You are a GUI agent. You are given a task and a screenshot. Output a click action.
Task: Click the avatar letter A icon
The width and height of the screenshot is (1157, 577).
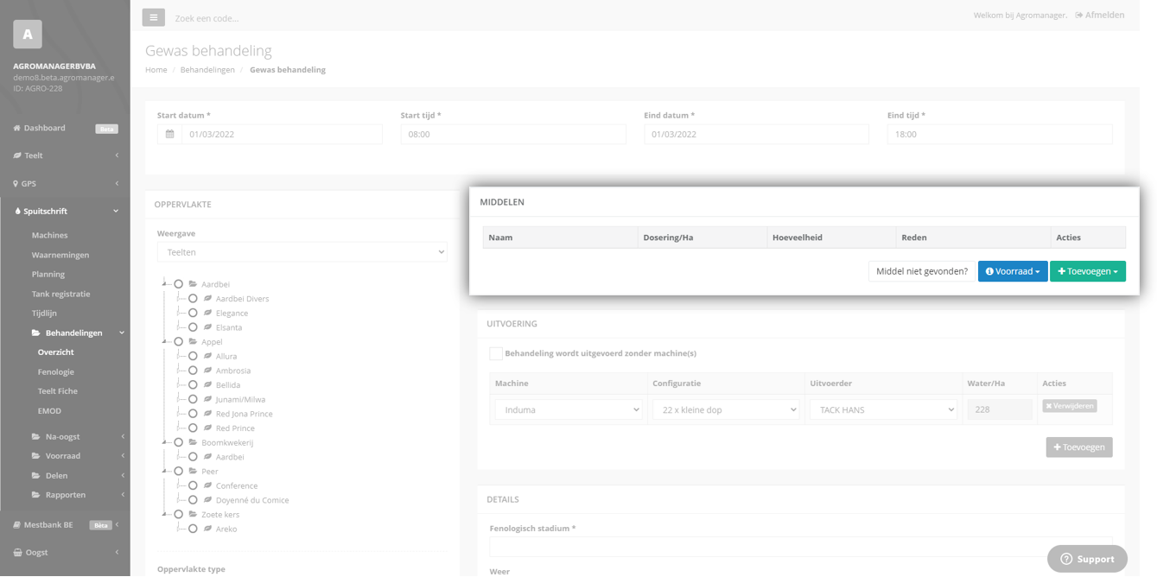[x=28, y=34]
